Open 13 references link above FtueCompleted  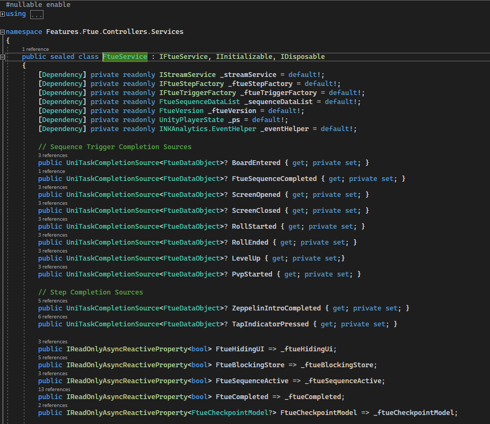tap(54, 390)
